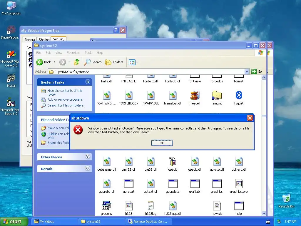Open the Edit menu
The image size is (301, 226).
[48, 53]
